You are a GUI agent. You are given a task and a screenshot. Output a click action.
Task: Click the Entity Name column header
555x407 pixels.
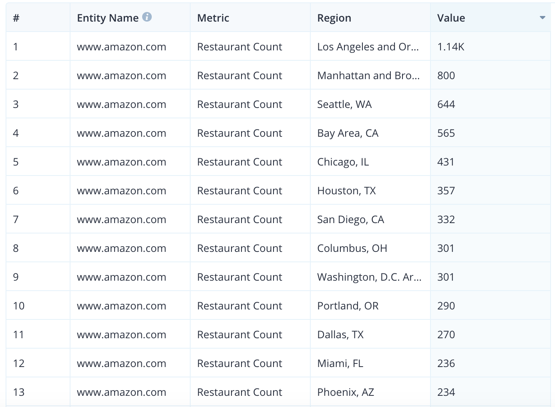[x=108, y=18]
